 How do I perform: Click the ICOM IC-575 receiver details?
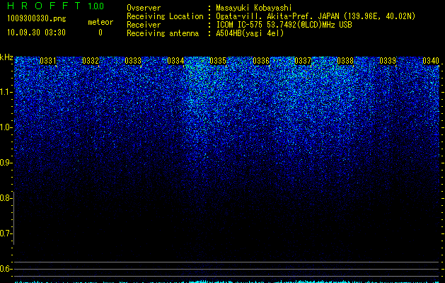[284, 25]
